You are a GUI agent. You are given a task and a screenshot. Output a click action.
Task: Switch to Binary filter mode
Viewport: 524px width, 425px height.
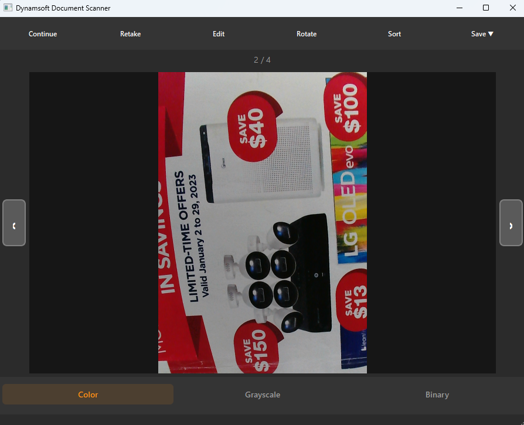437,395
